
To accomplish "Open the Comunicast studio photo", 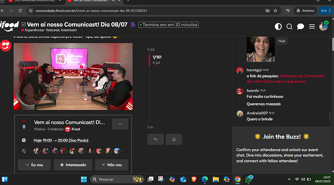I will (x=73, y=77).
